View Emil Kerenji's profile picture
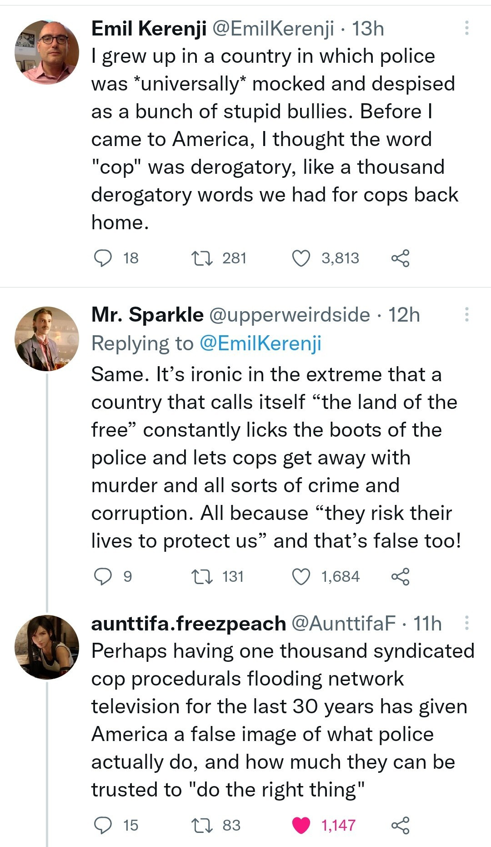The height and width of the screenshot is (847, 491). [47, 52]
